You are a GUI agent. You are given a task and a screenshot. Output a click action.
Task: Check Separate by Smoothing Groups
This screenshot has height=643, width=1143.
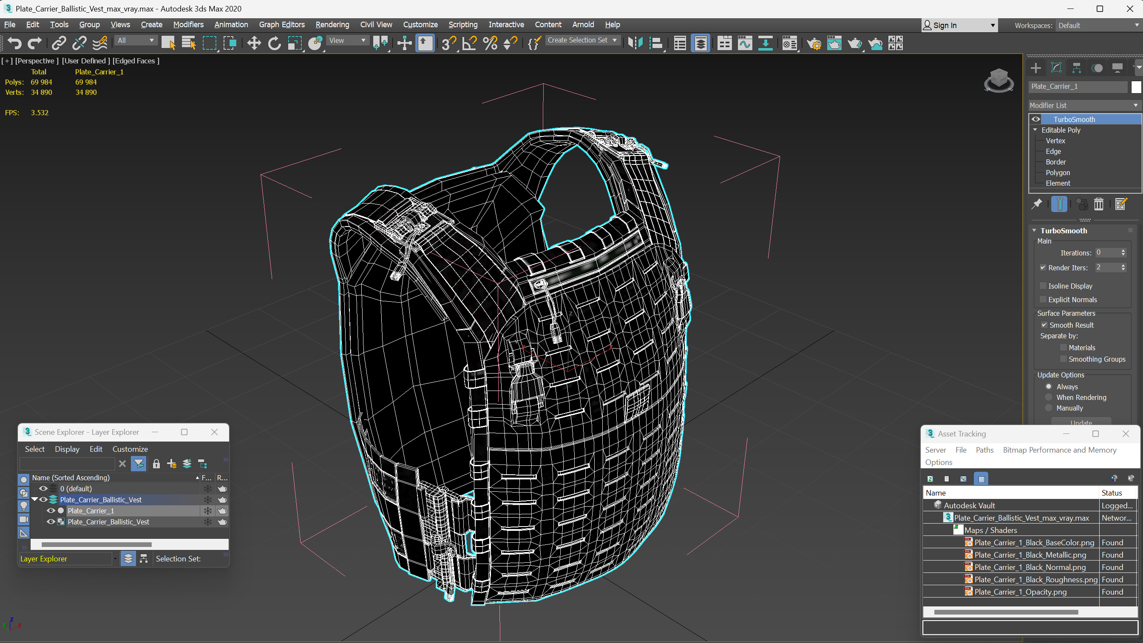pos(1063,359)
